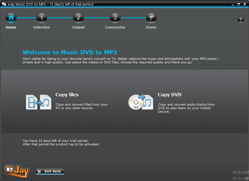Open help via the question mark icon
The image size is (249, 181).
[x=240, y=19]
